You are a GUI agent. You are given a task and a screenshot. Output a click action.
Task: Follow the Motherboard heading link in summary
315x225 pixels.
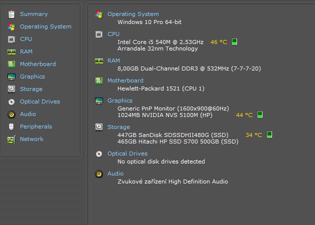[125, 80]
